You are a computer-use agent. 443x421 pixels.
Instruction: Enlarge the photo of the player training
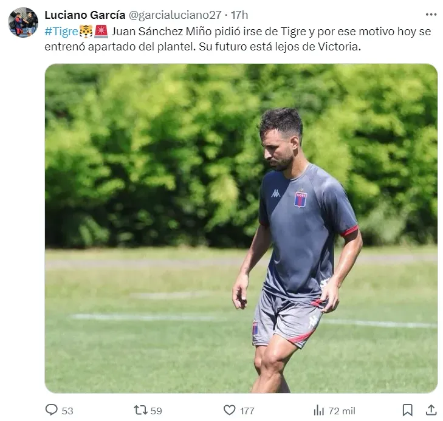tap(241, 228)
